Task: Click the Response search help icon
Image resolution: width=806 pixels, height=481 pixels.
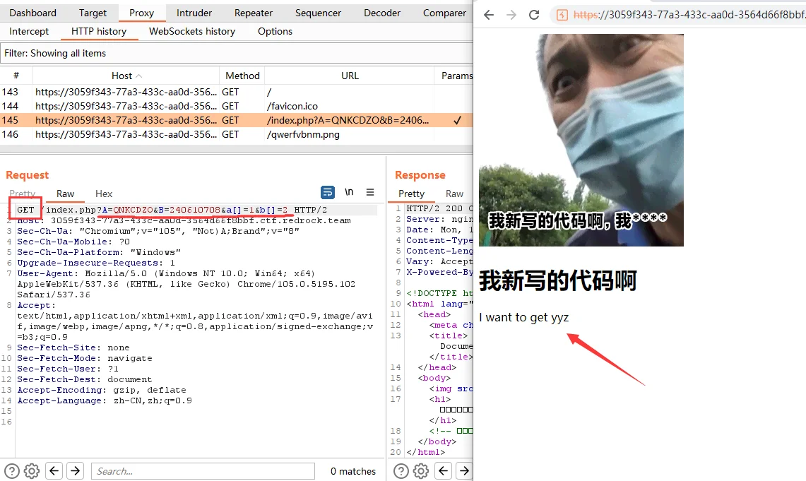Action: click(x=401, y=471)
